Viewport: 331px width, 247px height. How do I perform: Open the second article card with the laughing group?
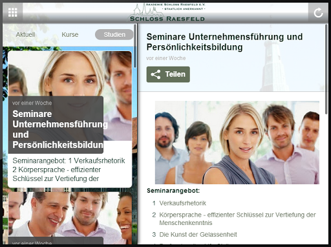[x=70, y=218]
